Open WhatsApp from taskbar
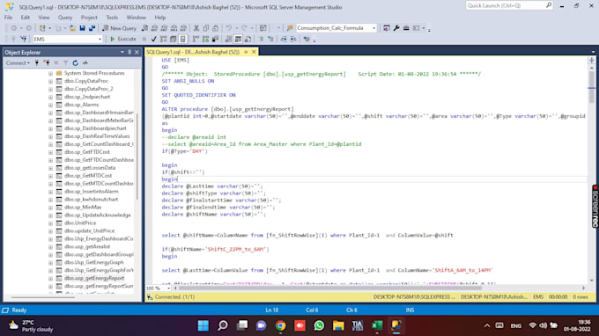Image resolution: width=599 pixels, height=336 pixels. coord(319,325)
